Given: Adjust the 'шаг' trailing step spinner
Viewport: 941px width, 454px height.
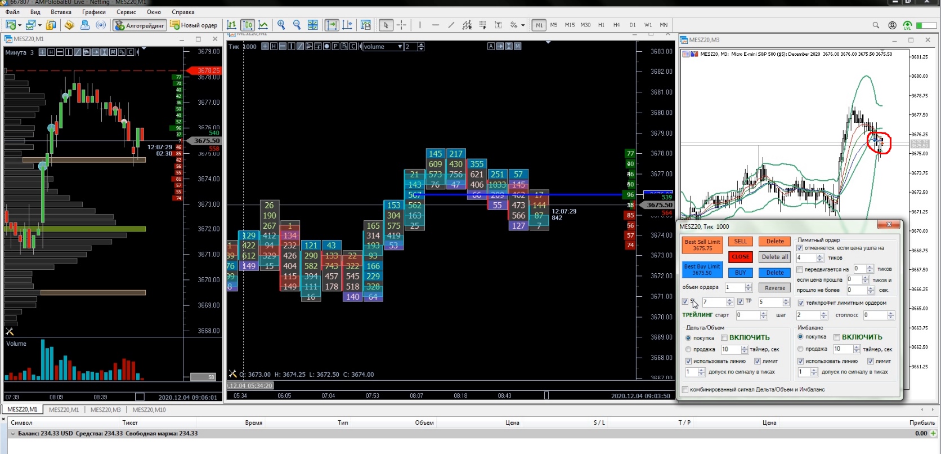Looking at the screenshot, I should point(824,315).
